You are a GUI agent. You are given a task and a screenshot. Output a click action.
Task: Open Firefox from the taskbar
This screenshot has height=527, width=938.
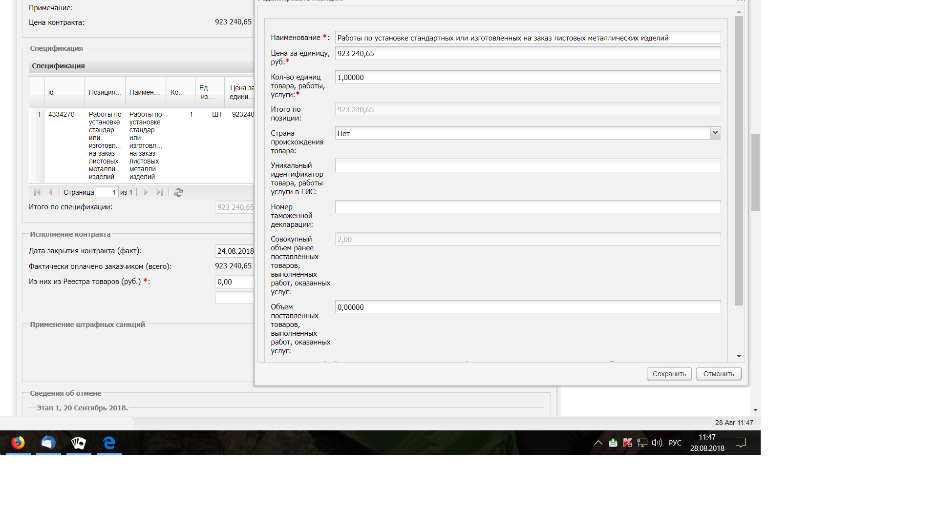click(x=18, y=443)
